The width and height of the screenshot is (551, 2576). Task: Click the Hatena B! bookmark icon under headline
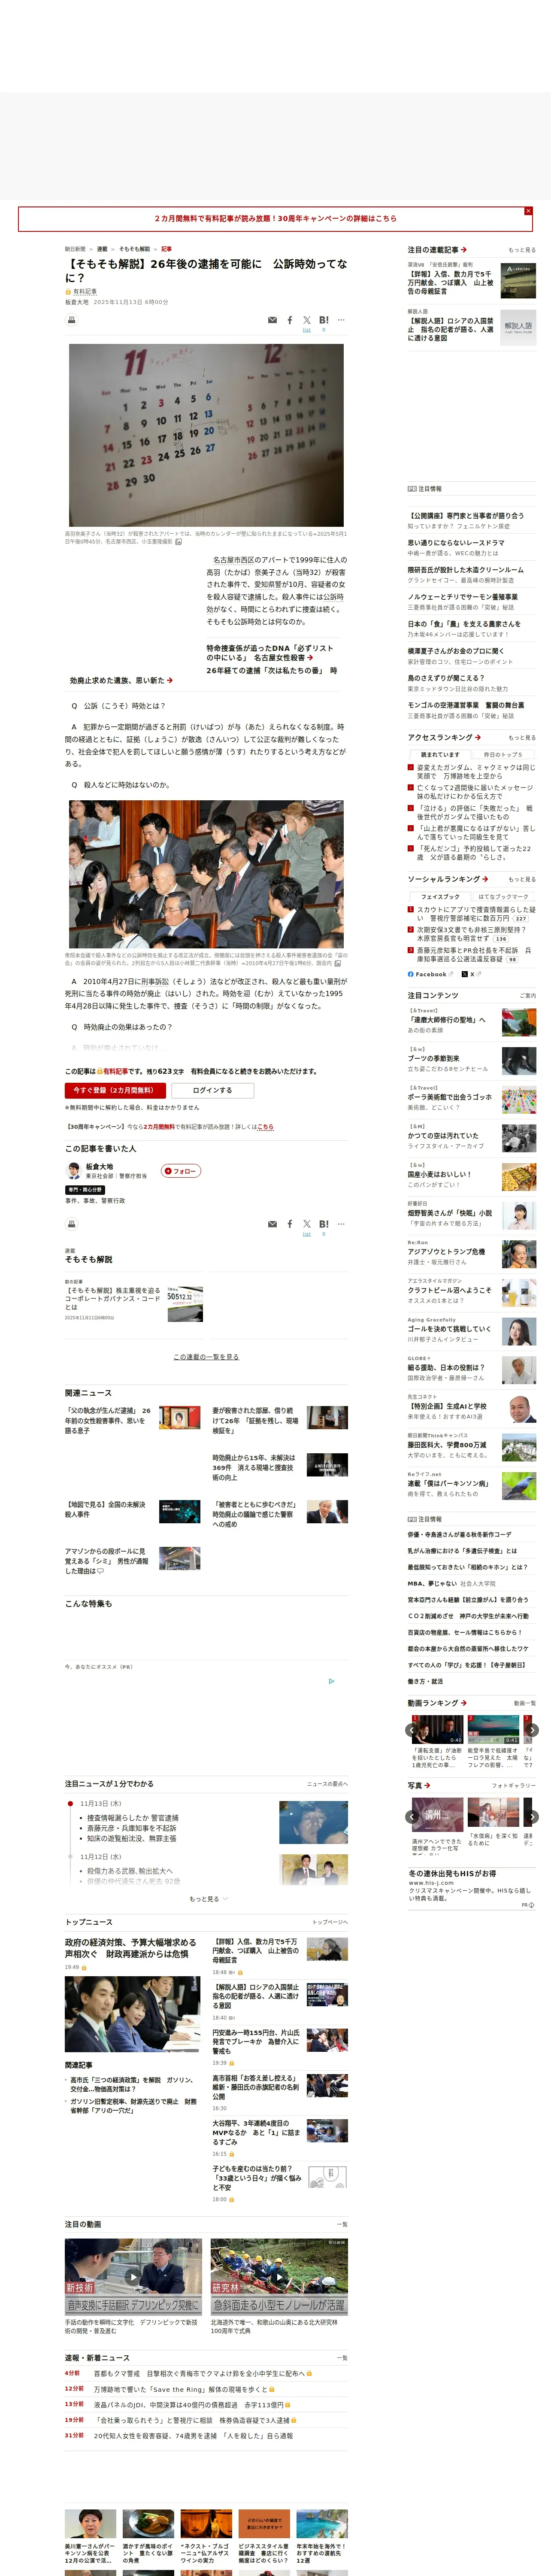click(x=323, y=320)
